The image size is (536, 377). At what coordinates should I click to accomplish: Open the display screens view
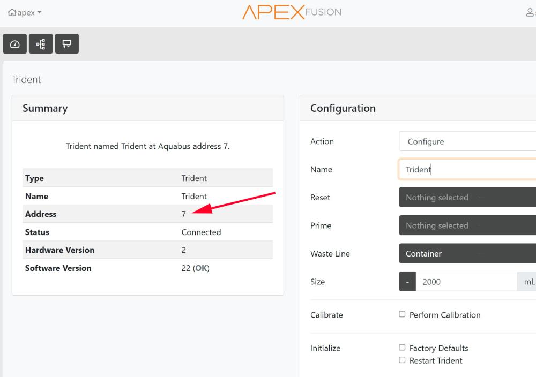tap(66, 44)
